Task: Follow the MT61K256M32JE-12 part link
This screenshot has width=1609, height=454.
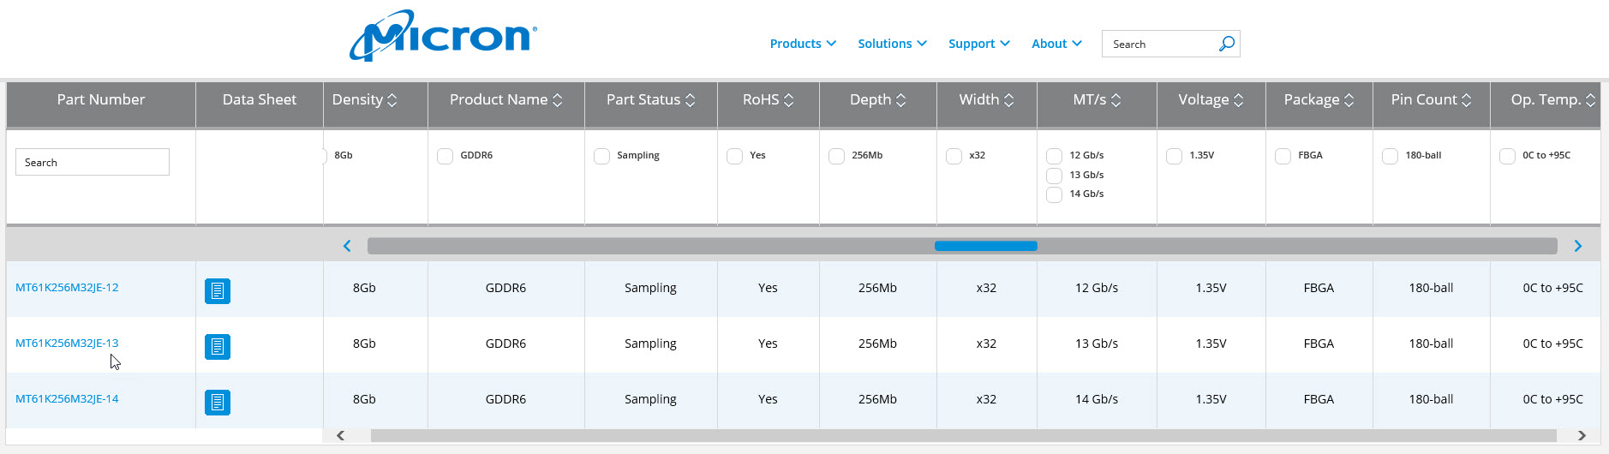Action: click(x=67, y=287)
